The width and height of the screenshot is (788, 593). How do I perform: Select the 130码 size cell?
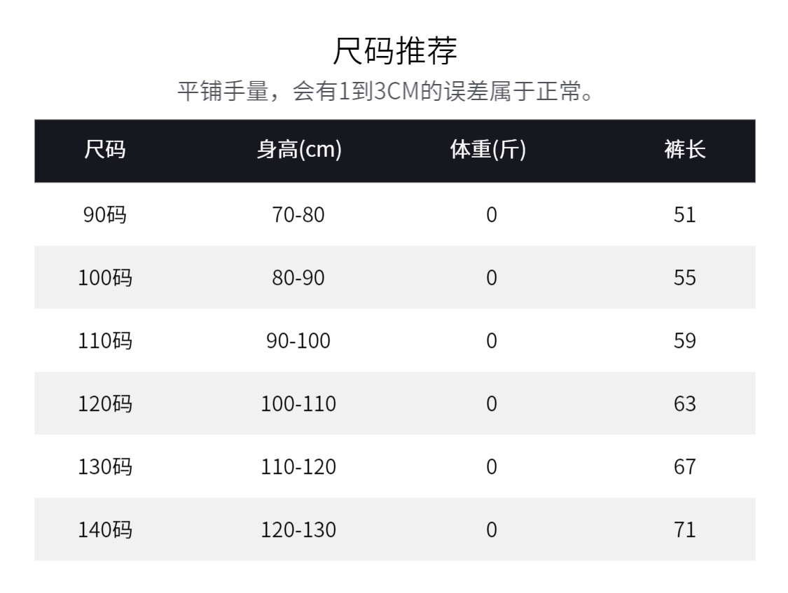(x=105, y=467)
